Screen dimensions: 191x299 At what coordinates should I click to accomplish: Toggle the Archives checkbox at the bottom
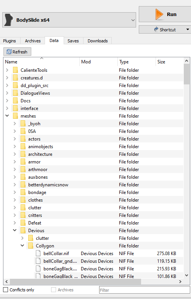coord(53,290)
